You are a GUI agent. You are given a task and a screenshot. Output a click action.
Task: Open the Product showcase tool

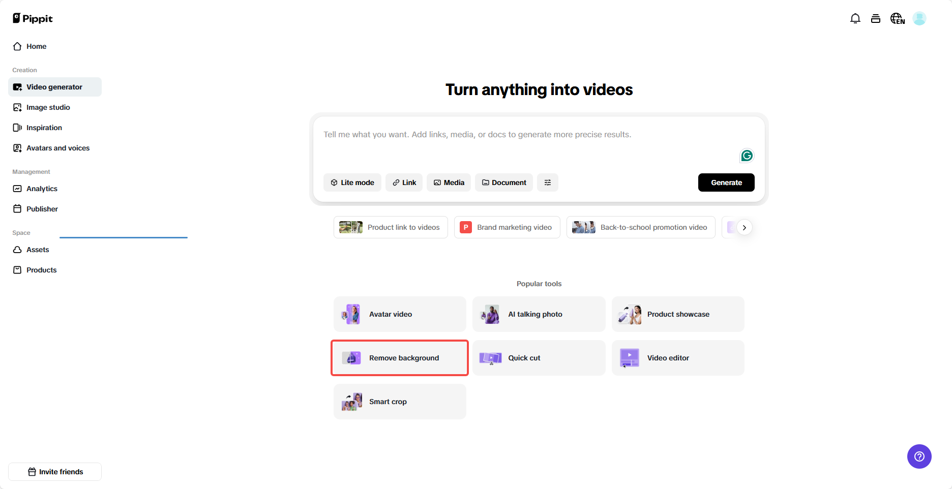tap(678, 314)
